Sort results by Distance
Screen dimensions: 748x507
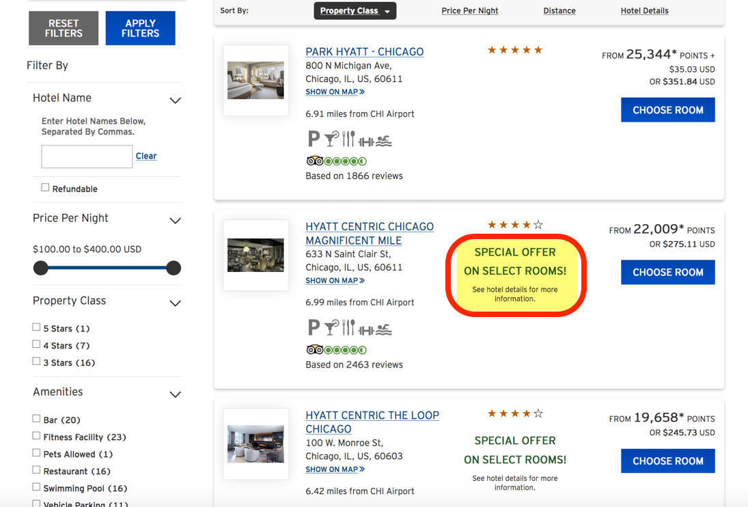[x=559, y=11]
